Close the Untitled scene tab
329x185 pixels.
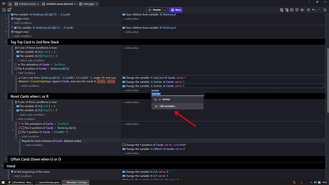[x=38, y=4]
